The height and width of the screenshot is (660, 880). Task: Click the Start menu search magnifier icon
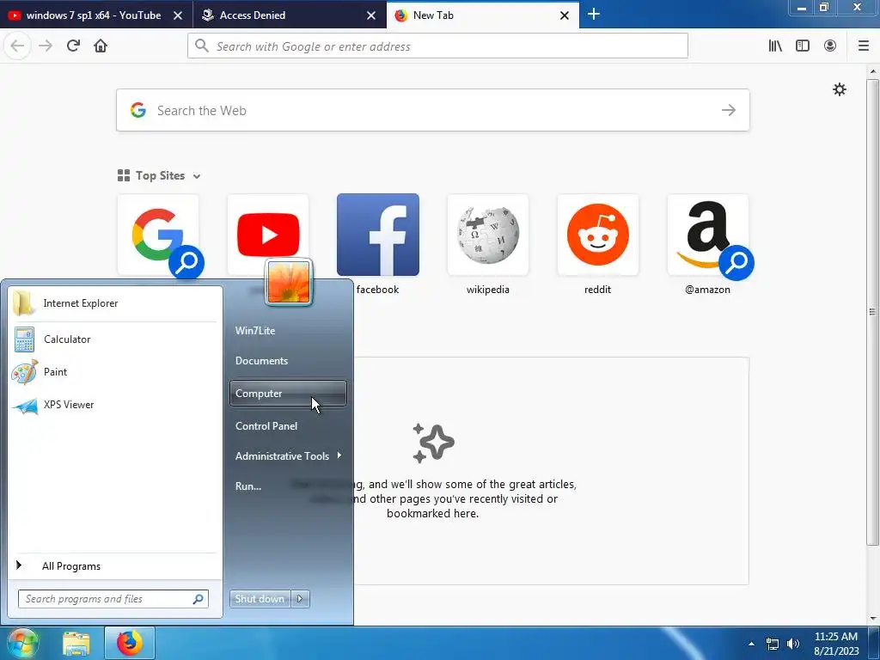[199, 599]
